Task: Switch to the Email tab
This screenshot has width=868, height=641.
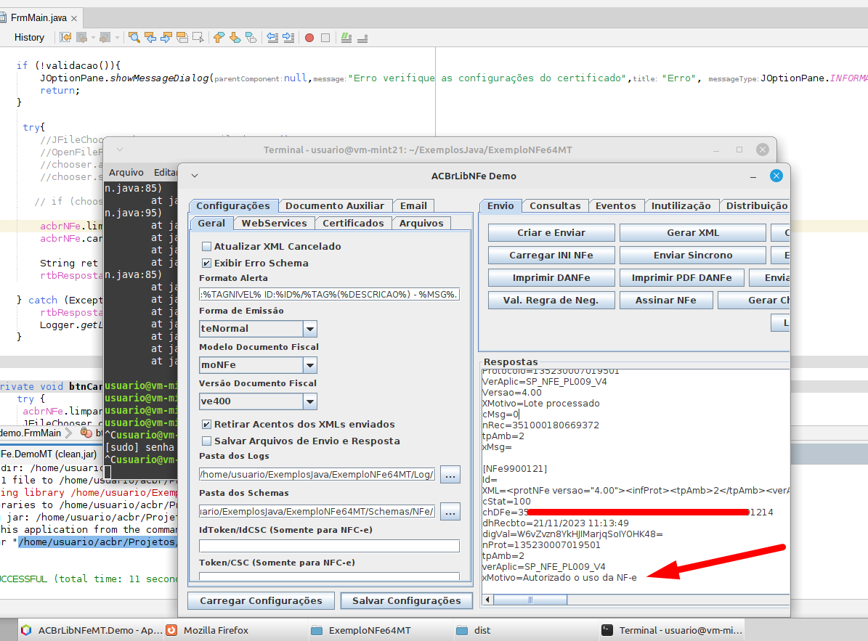Action: pos(413,205)
